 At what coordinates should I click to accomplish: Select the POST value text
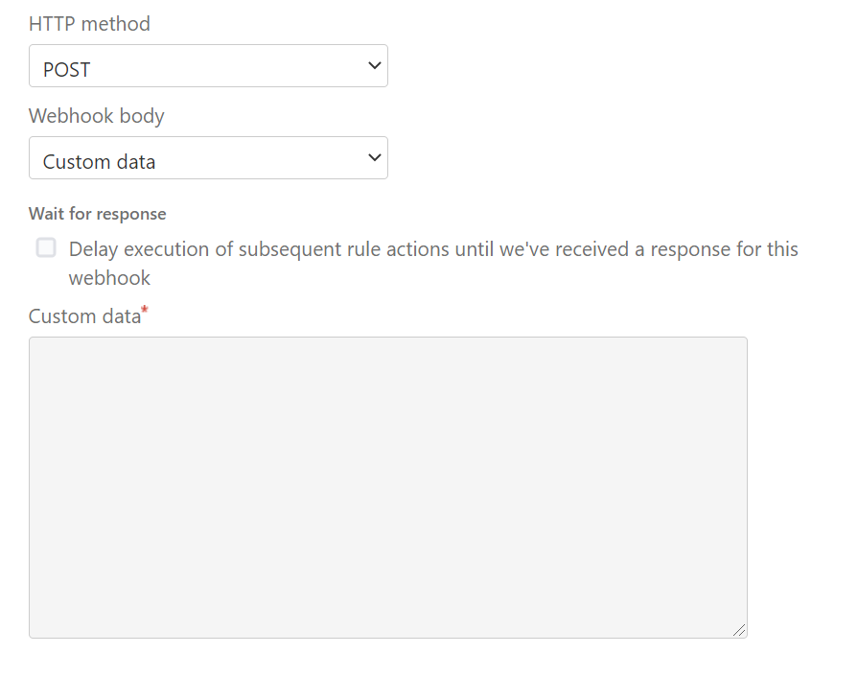(x=67, y=70)
